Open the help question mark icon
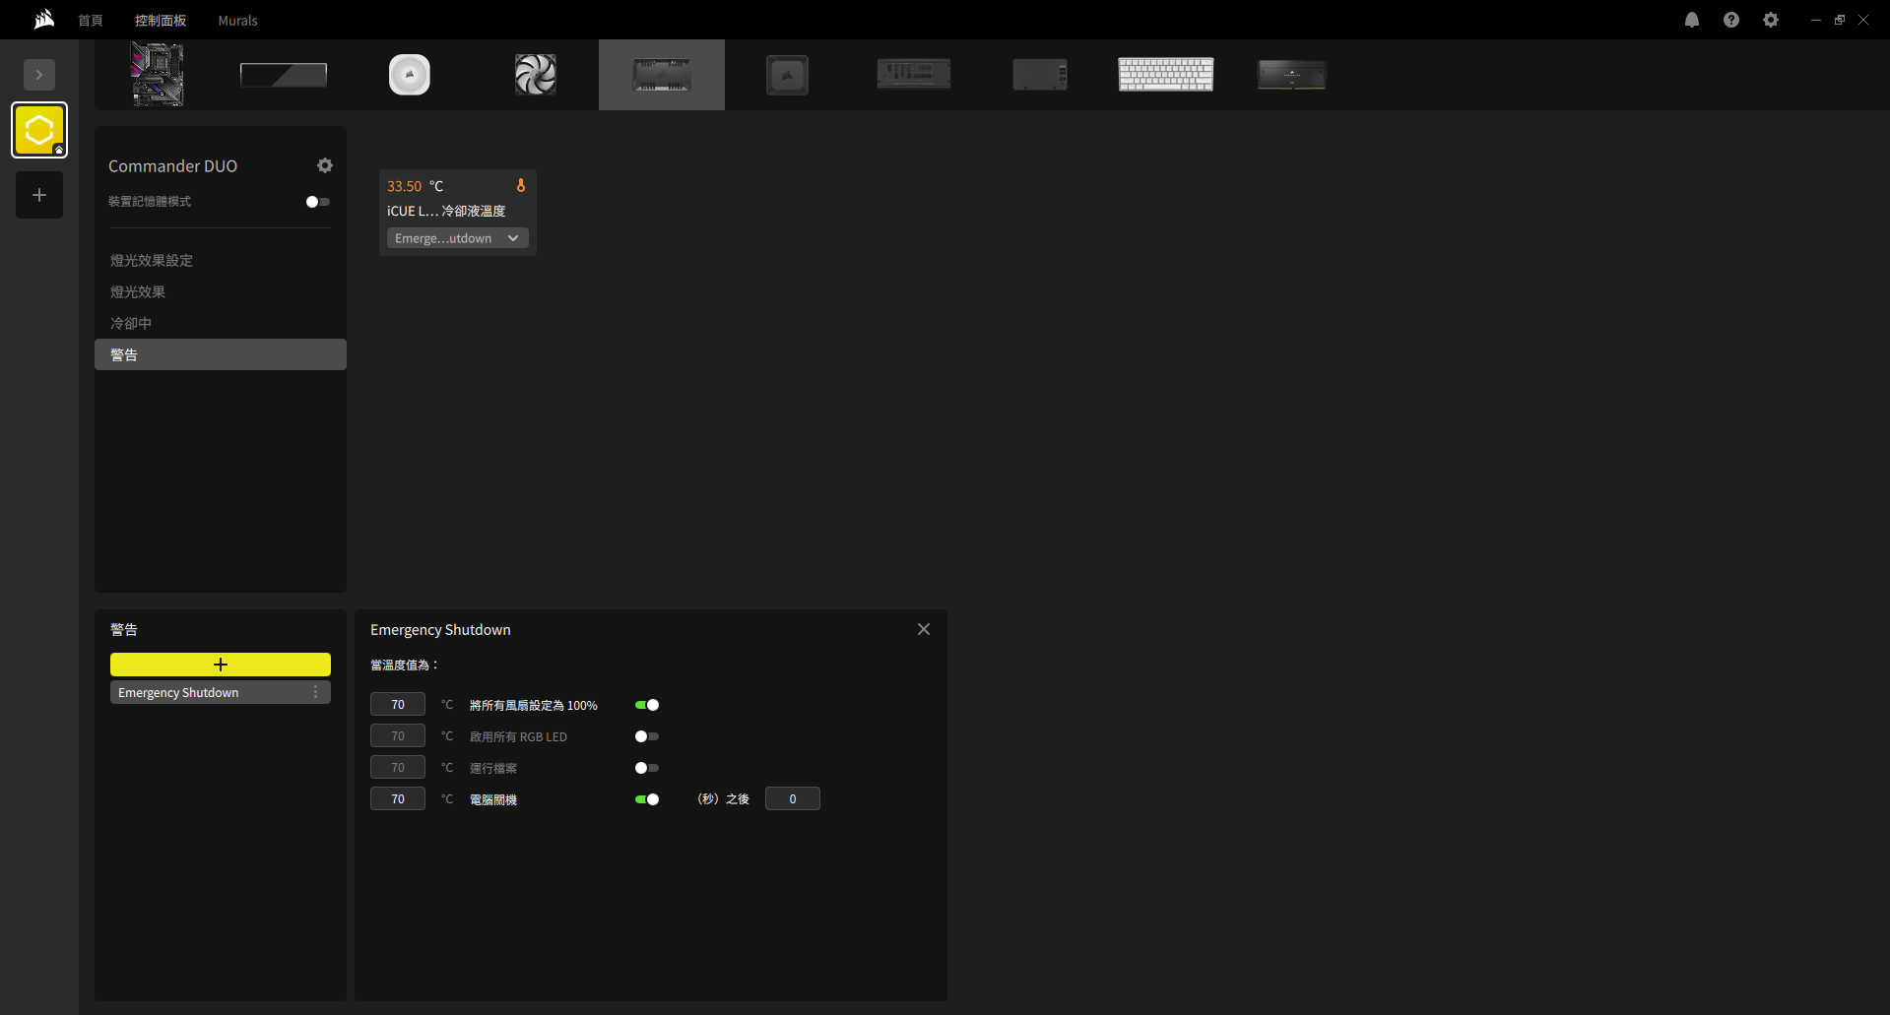 pos(1730,20)
